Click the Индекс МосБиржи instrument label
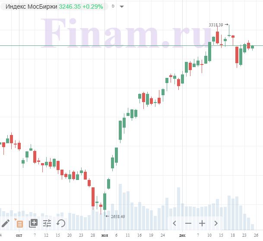This screenshot has width=263, height=241. [32, 6]
